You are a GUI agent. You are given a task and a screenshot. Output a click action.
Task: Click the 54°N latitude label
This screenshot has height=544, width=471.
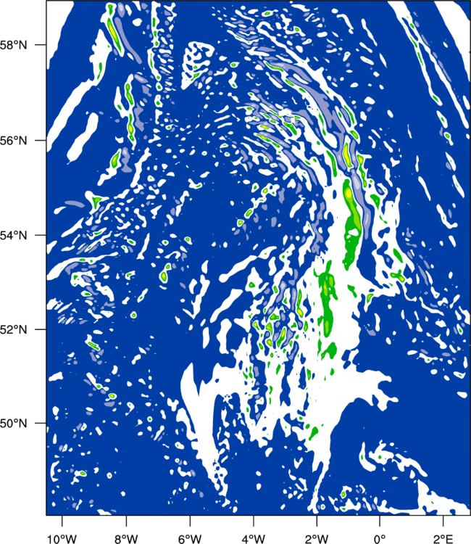coord(14,235)
